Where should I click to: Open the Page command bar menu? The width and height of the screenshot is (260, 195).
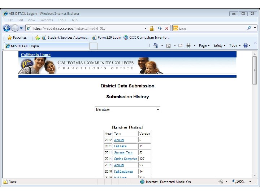pyautogui.click(x=204, y=45)
